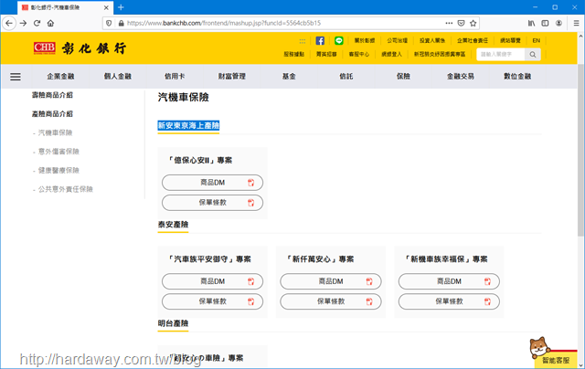The width and height of the screenshot is (585, 369).
Task: Open the Firefox account icon
Action: tap(558, 23)
